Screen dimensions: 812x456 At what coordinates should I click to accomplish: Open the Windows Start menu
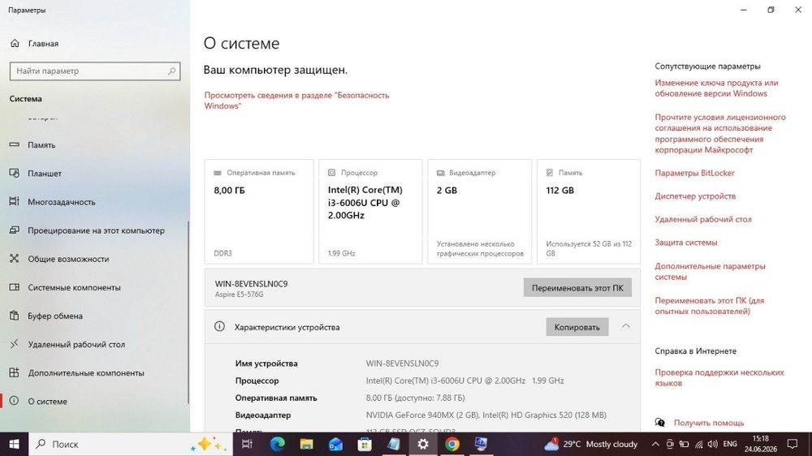click(x=14, y=444)
